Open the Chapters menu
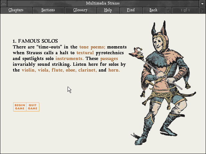 coord(16,10)
